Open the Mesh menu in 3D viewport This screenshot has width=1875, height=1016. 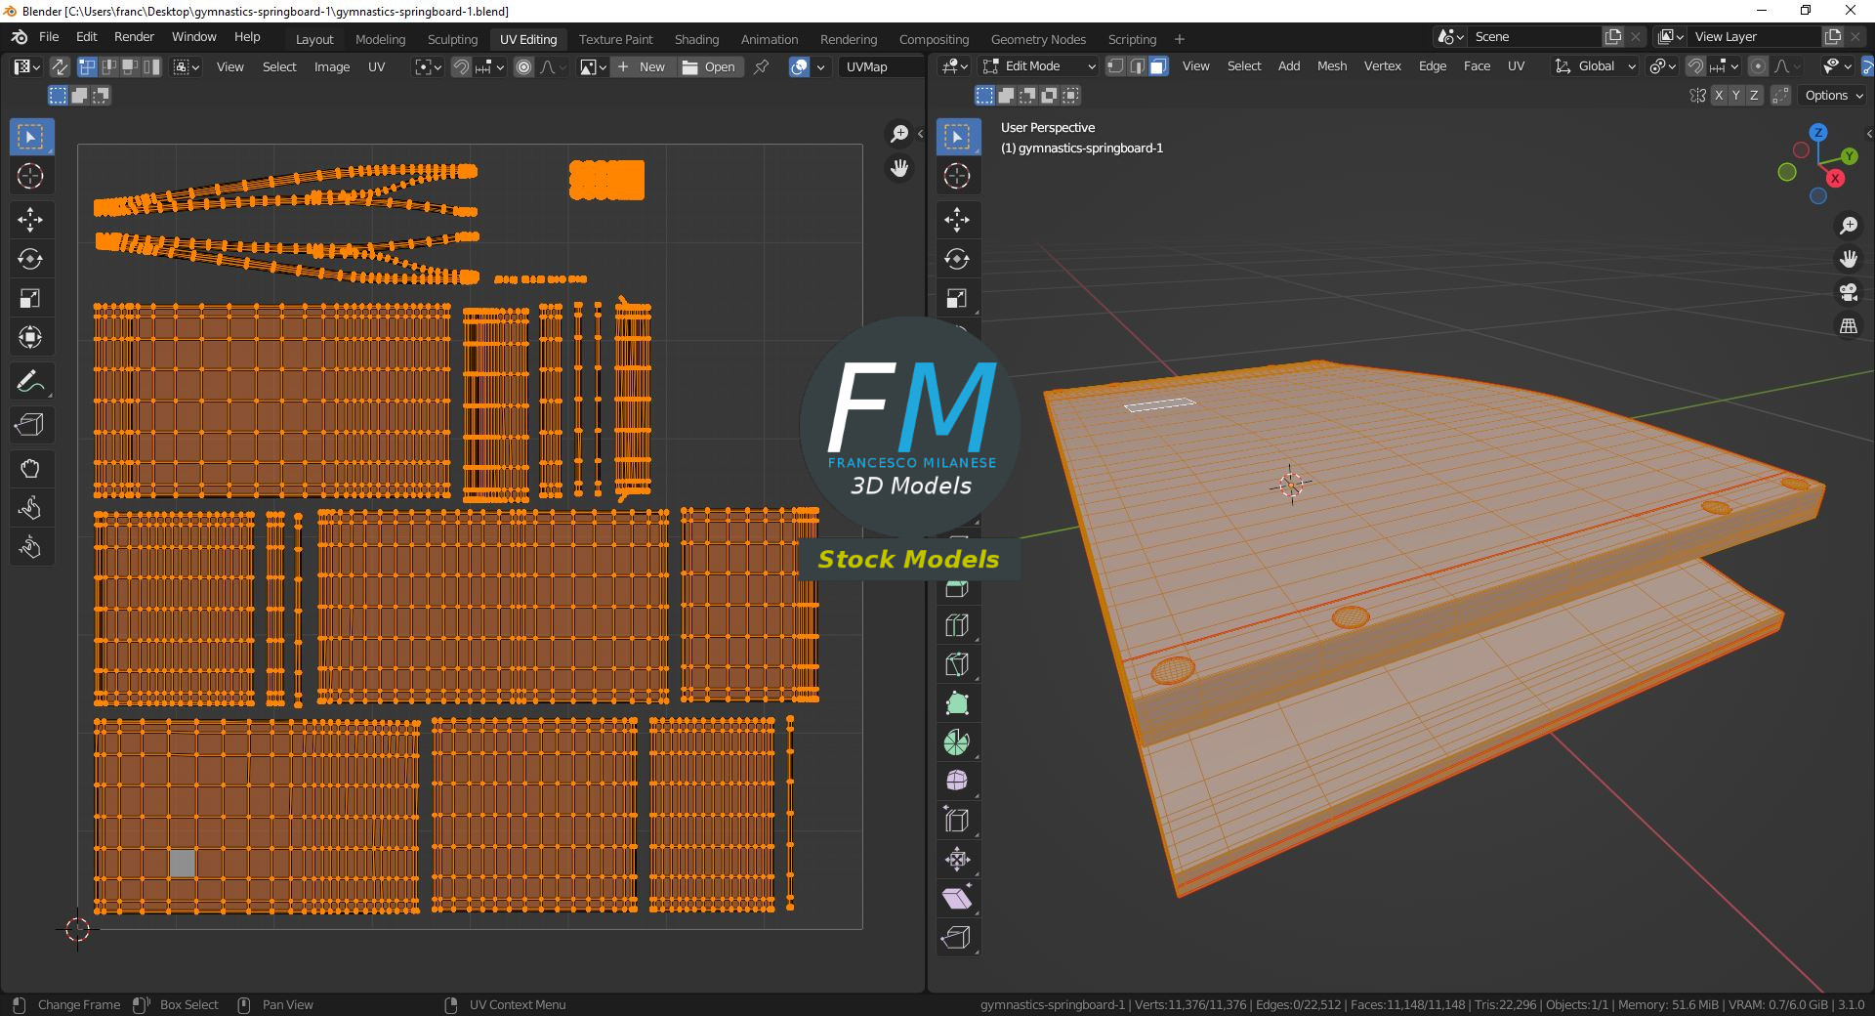1331,65
